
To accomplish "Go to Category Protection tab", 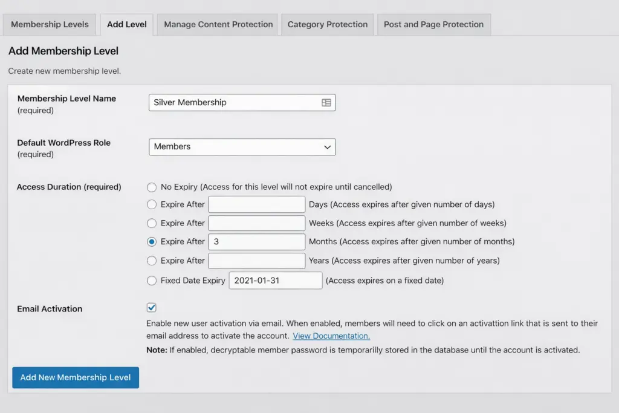I will pyautogui.click(x=327, y=25).
